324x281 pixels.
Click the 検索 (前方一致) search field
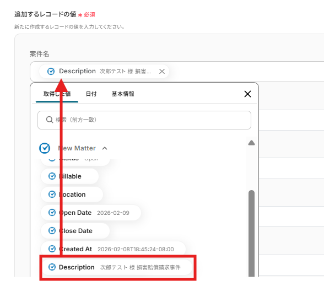144,120
